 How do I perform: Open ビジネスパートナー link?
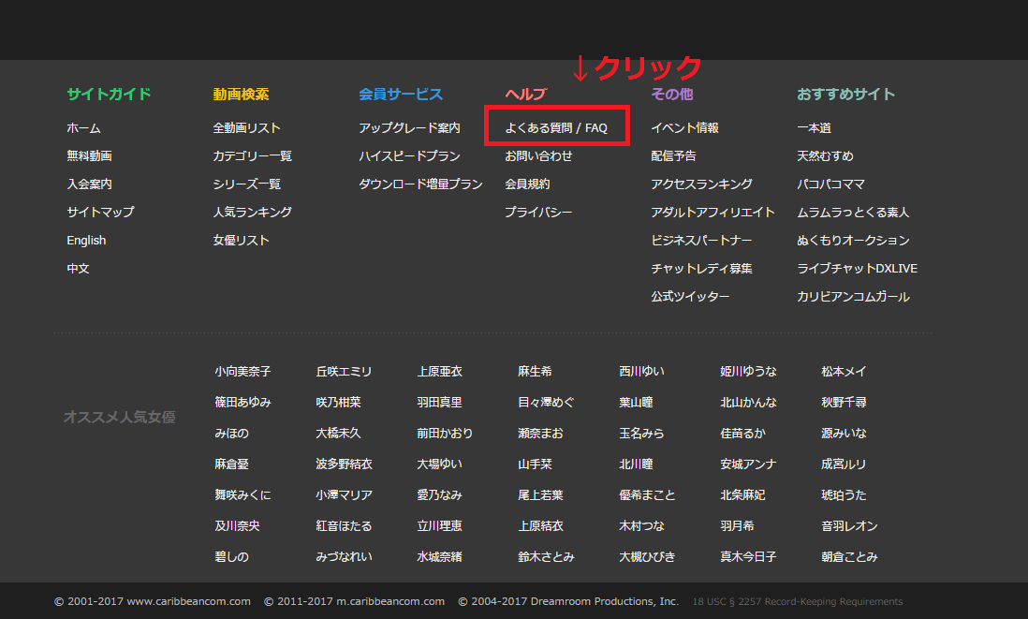click(x=701, y=241)
